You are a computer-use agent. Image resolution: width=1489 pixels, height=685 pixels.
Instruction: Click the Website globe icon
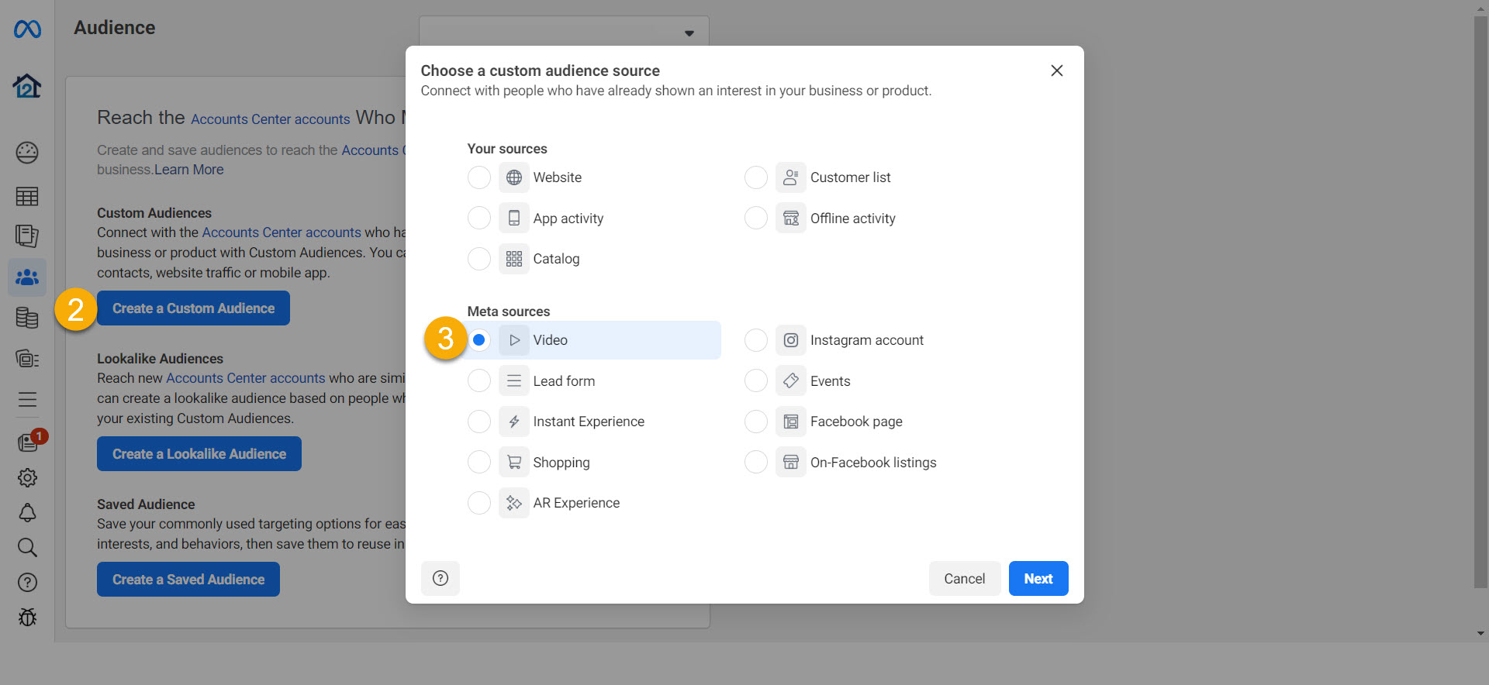[514, 177]
